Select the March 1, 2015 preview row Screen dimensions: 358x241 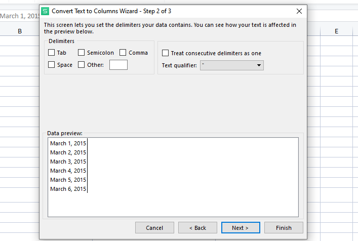click(68, 143)
